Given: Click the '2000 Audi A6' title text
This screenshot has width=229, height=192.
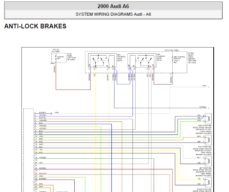Looking at the screenshot, I should [x=113, y=6].
